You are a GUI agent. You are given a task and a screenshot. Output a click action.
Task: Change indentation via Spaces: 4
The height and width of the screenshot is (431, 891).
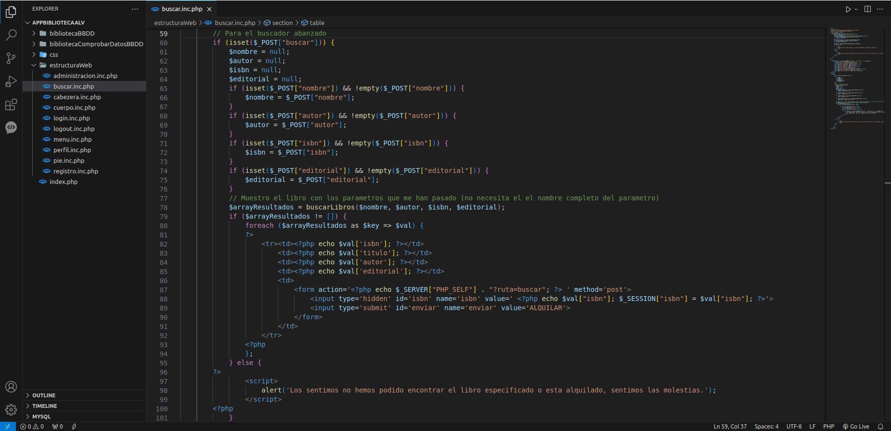tap(766, 426)
